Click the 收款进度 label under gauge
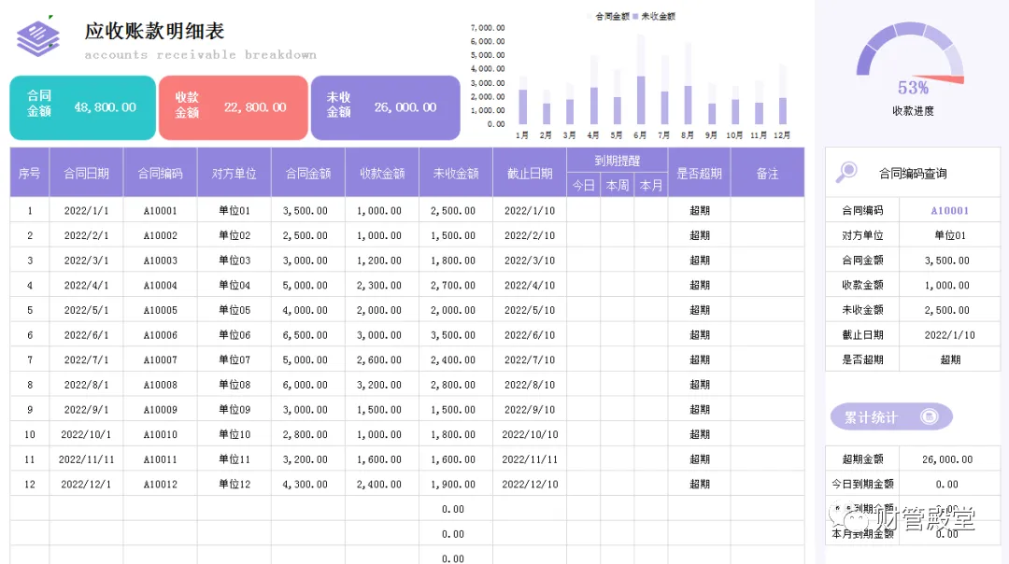Screen dimensions: 1009x564 [x=913, y=110]
